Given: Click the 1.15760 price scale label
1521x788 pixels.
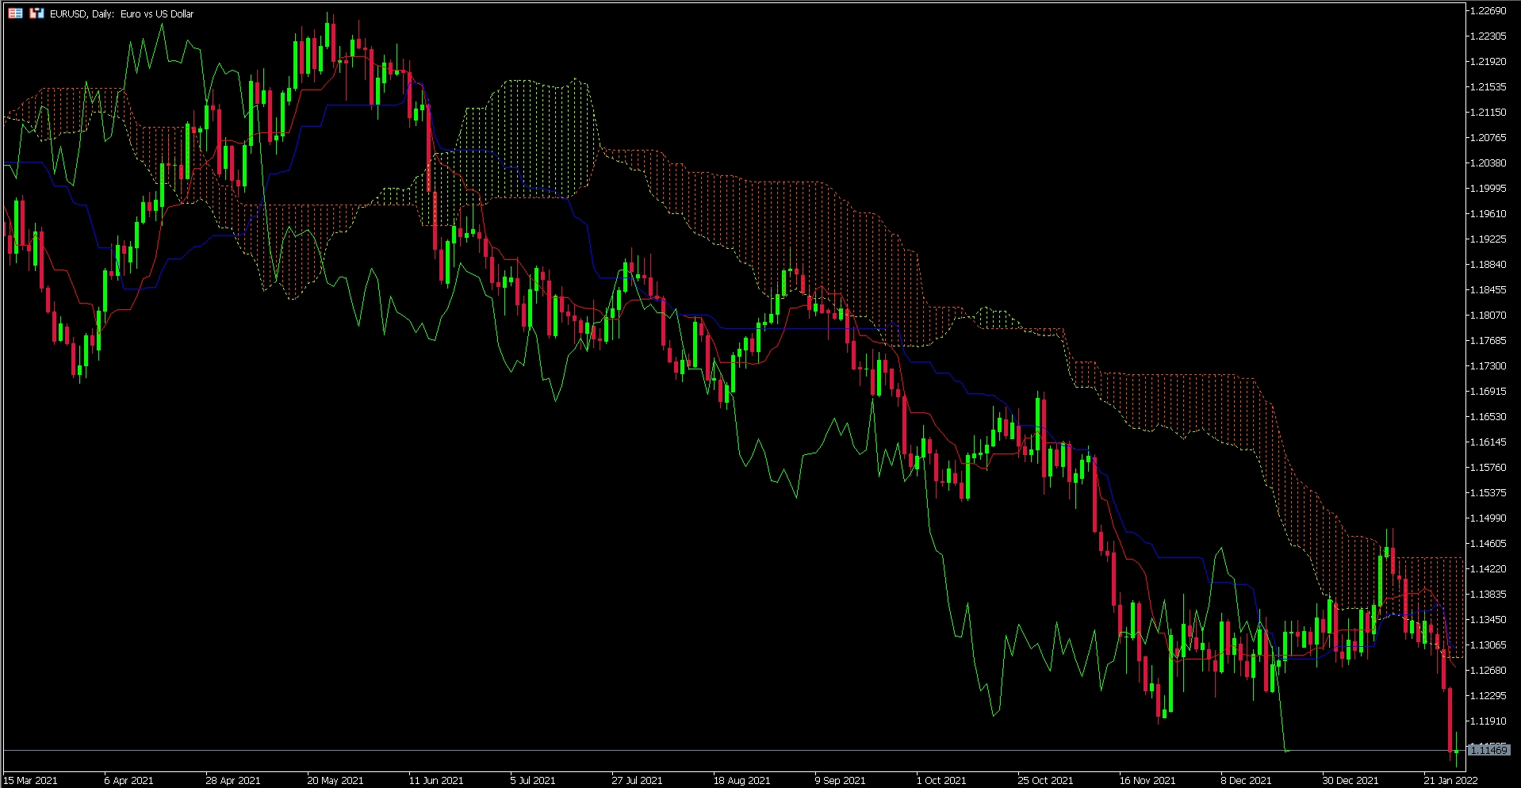Looking at the screenshot, I should point(1488,468).
